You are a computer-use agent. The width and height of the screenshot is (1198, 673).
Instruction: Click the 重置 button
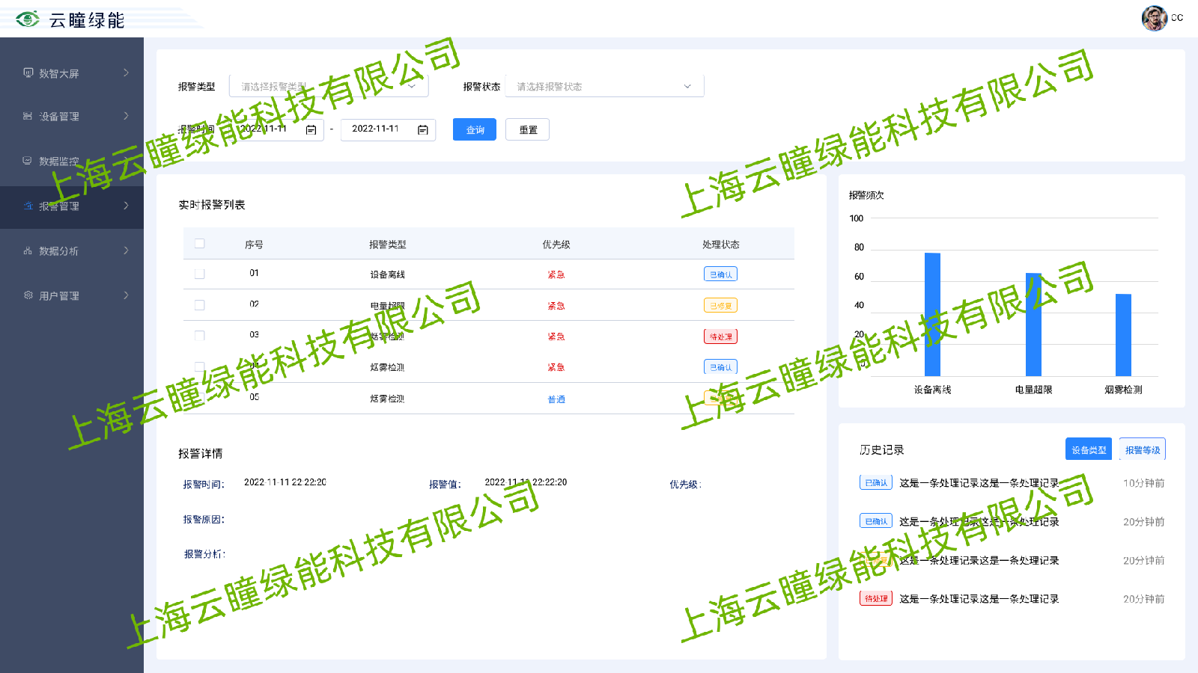(x=528, y=129)
